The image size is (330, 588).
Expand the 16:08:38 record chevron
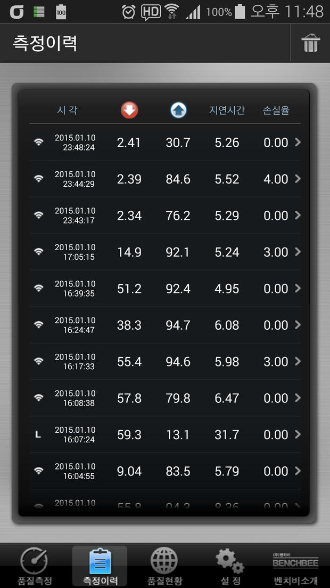[298, 398]
